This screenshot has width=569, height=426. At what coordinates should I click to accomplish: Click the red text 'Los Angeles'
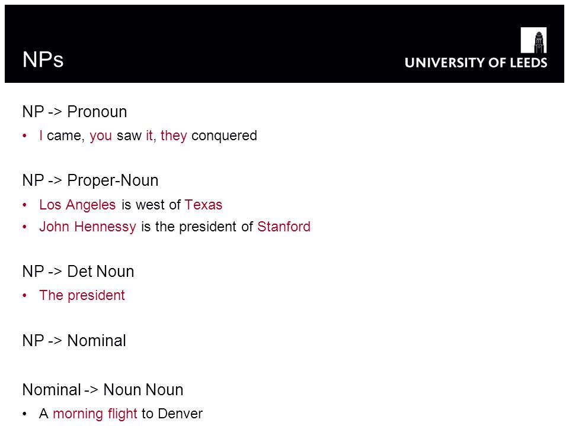pos(77,205)
